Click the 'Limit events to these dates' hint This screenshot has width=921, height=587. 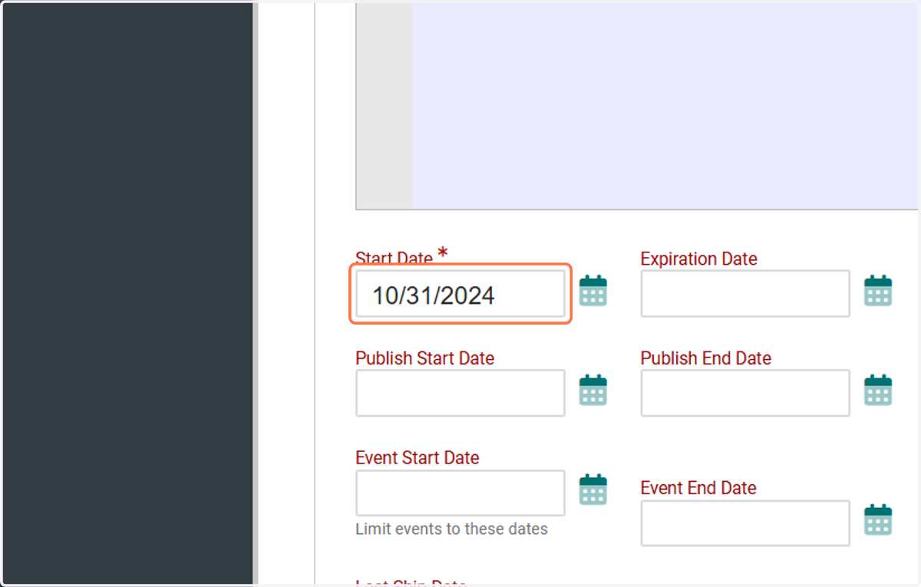pos(452,529)
